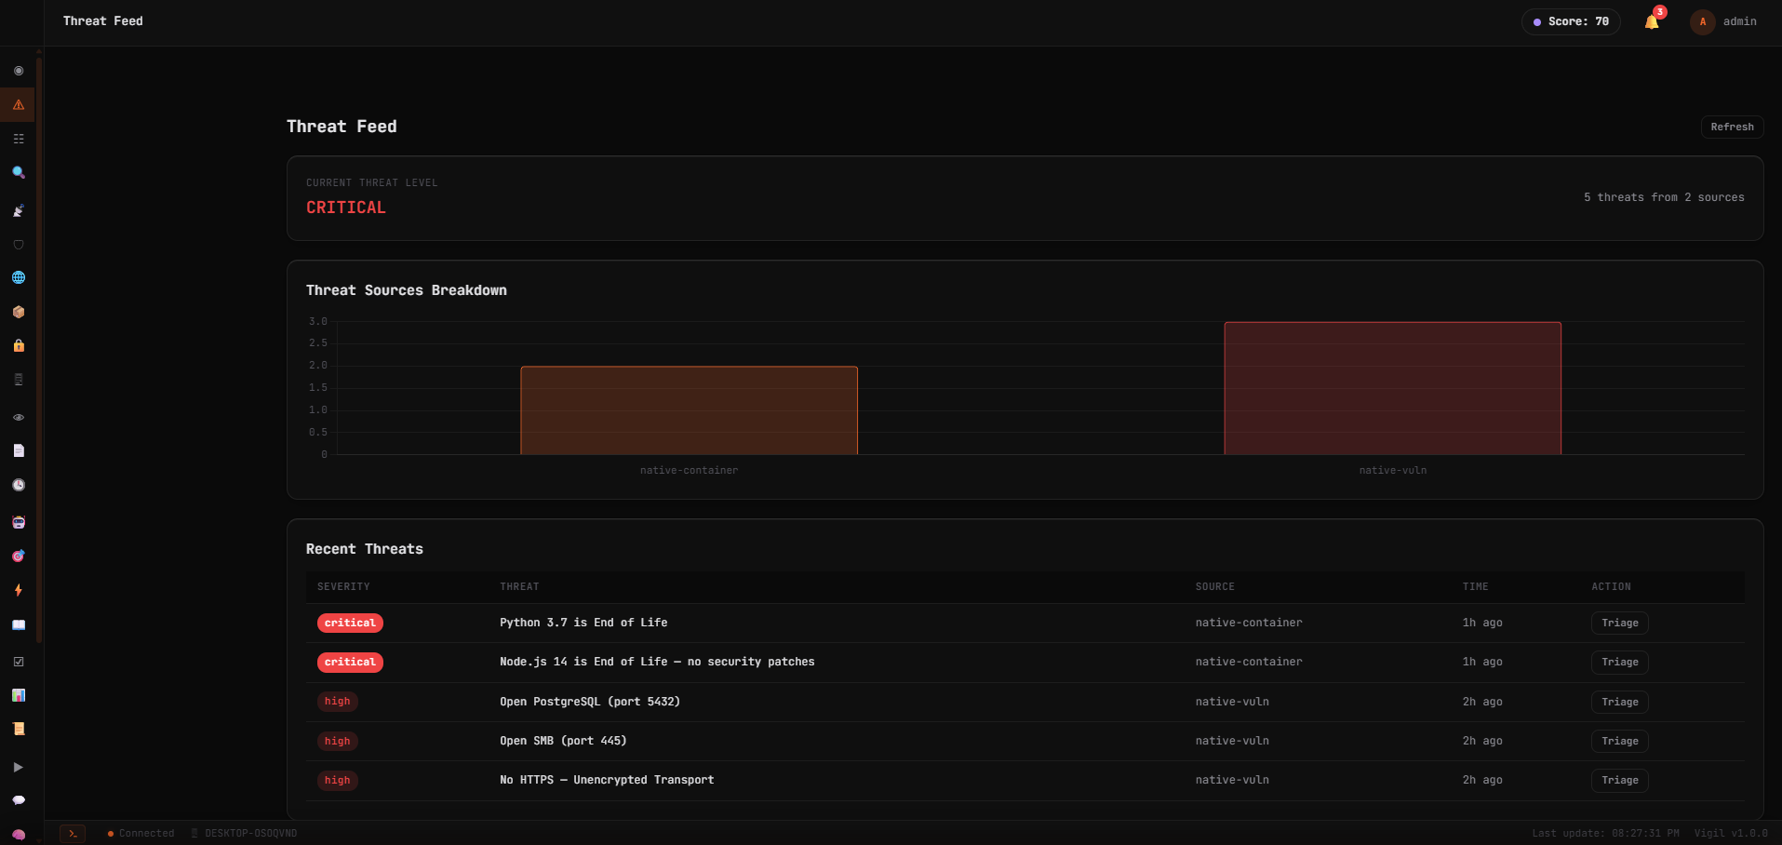
Task: Click the eye monitoring sidebar icon
Action: point(19,417)
